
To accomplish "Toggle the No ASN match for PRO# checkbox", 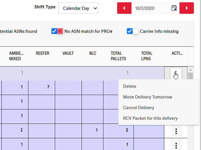I will pyautogui.click(x=54, y=31).
